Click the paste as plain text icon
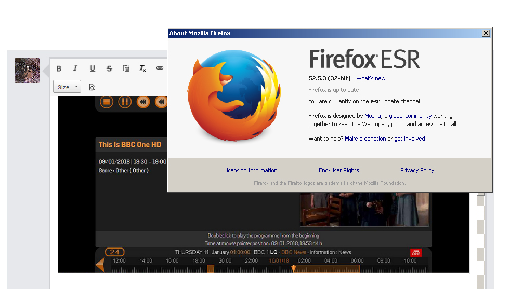The image size is (523, 289). (126, 68)
